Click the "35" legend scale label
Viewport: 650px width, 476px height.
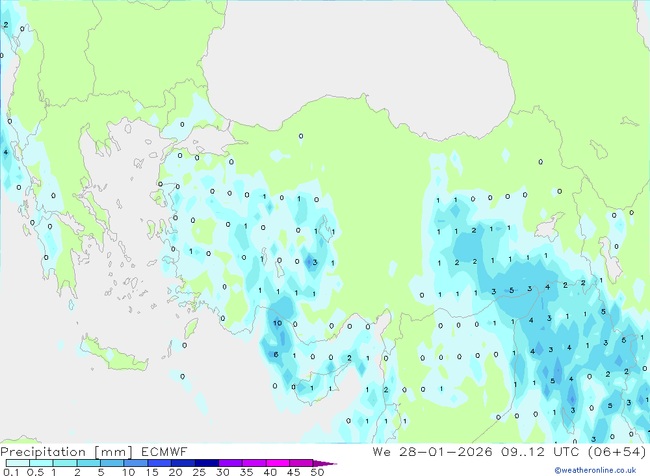(x=246, y=472)
